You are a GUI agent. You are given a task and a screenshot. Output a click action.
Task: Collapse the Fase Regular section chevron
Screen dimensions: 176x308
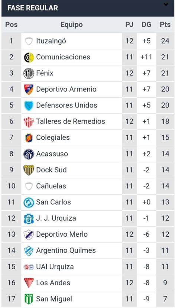click(166, 4)
